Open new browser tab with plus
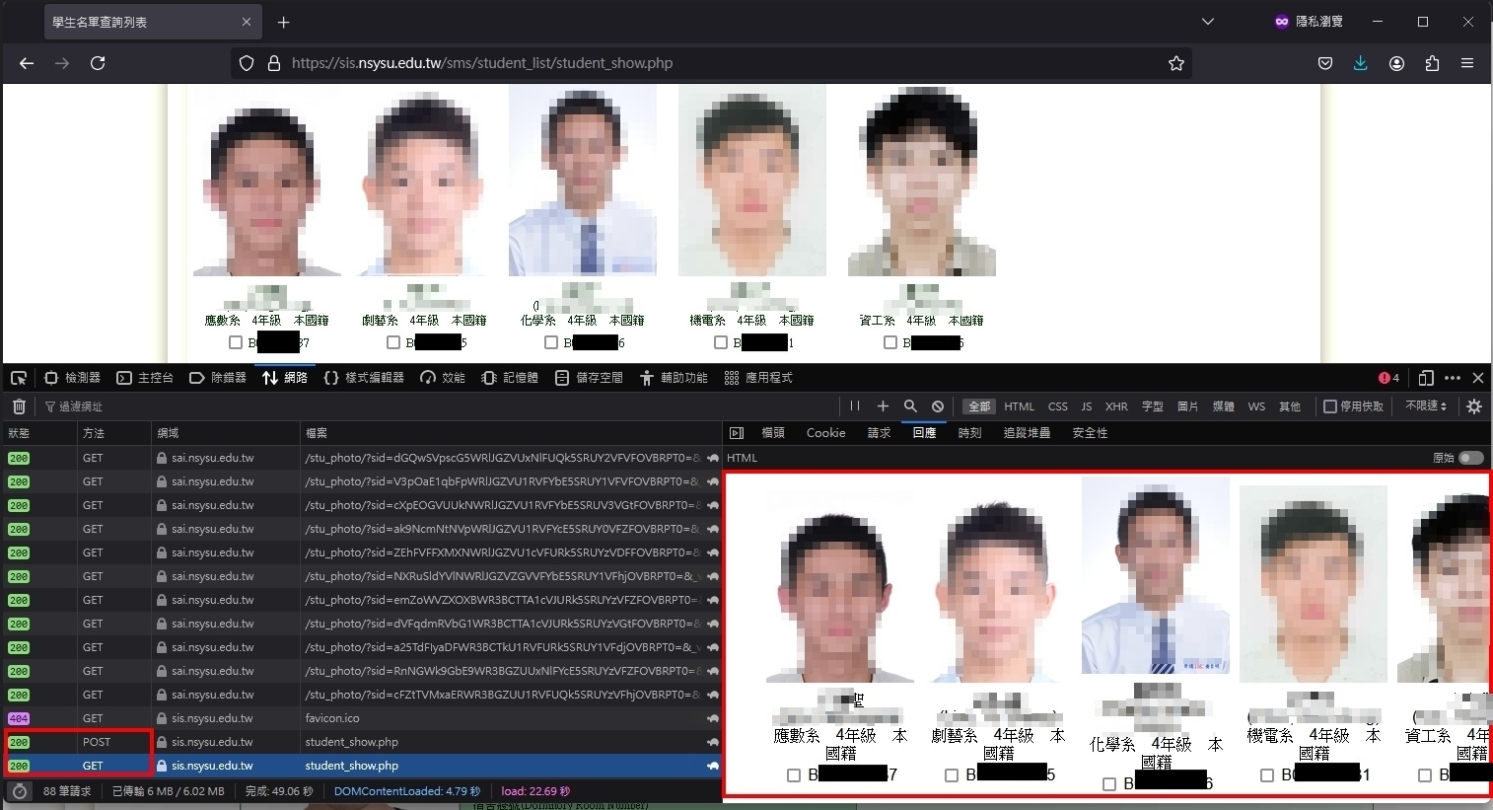Image resolution: width=1493 pixels, height=810 pixels. pos(284,22)
